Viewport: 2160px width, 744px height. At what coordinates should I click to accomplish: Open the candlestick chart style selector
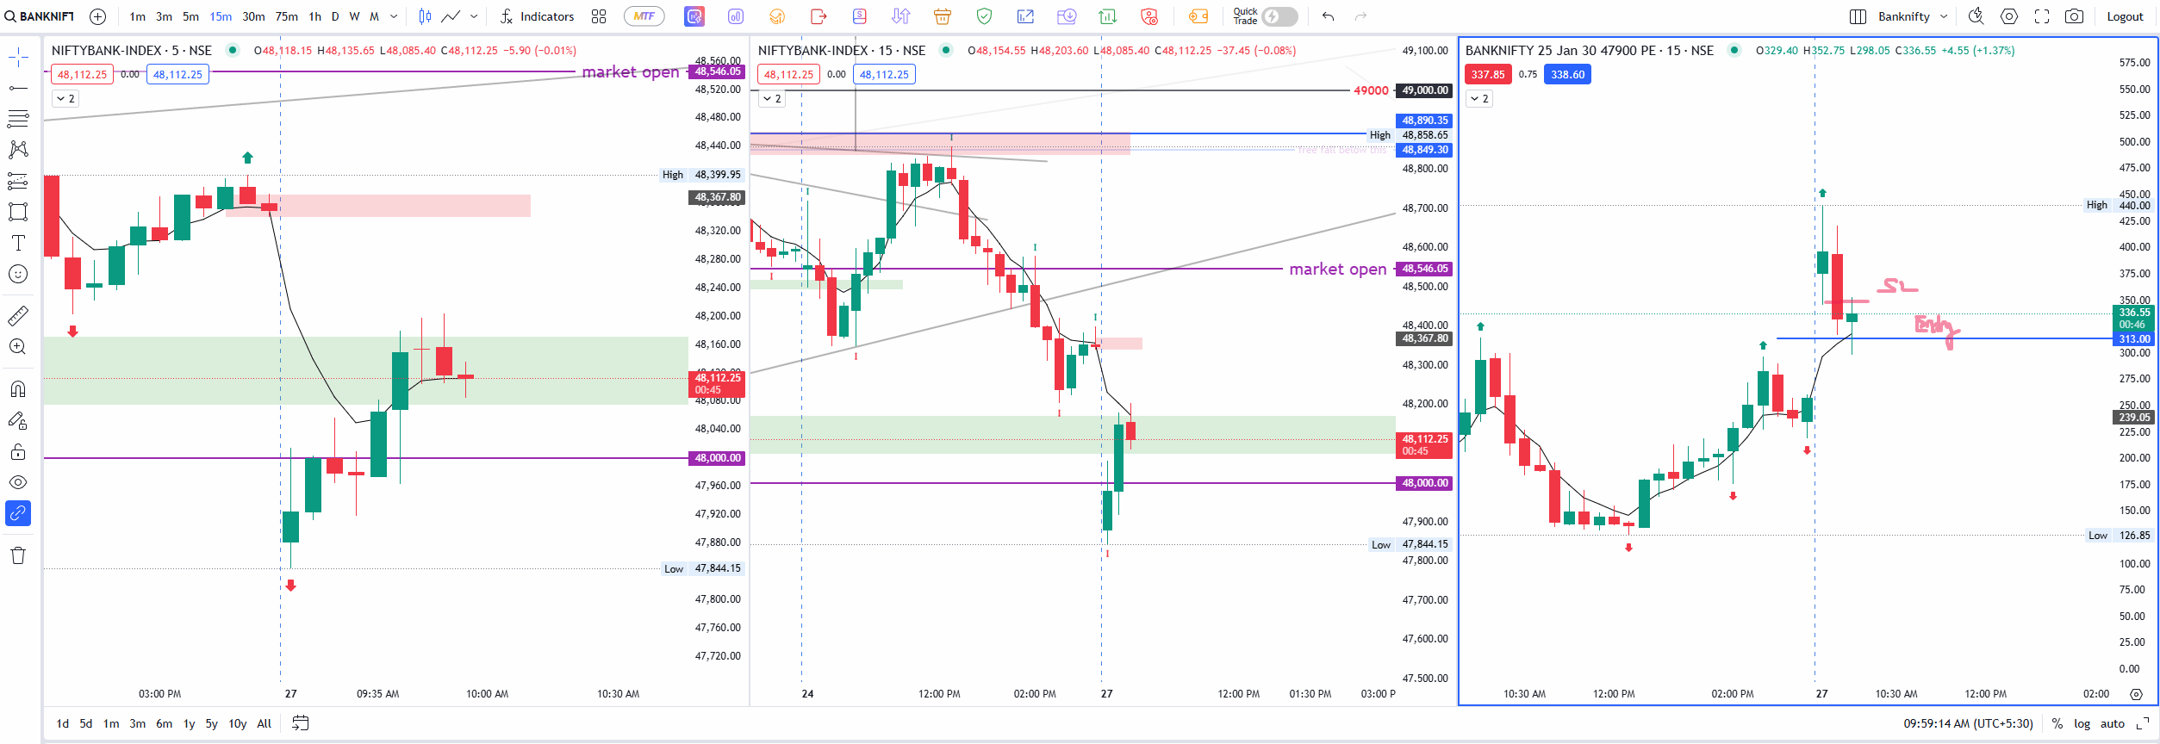425,16
